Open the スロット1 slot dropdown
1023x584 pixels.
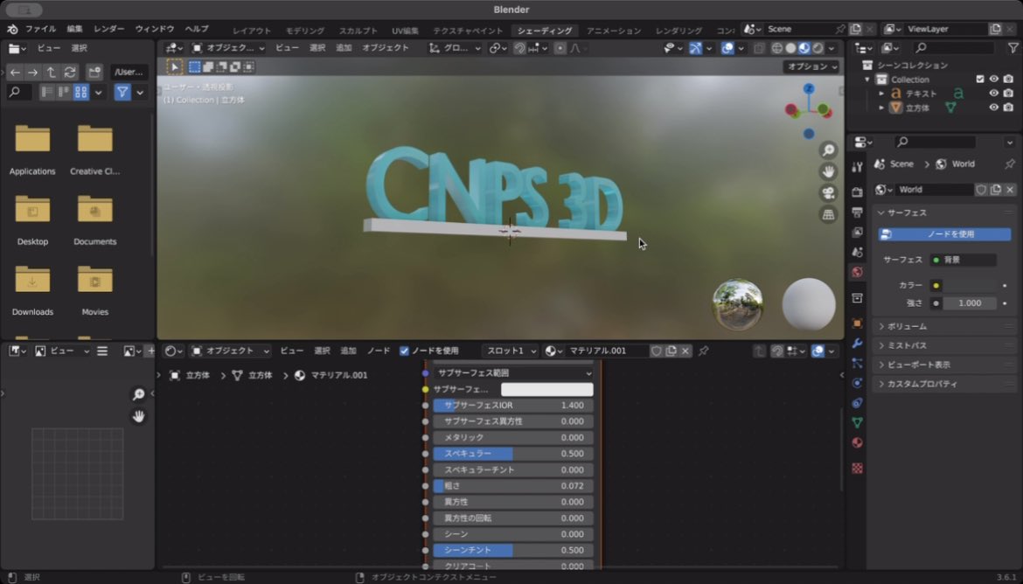pos(511,351)
